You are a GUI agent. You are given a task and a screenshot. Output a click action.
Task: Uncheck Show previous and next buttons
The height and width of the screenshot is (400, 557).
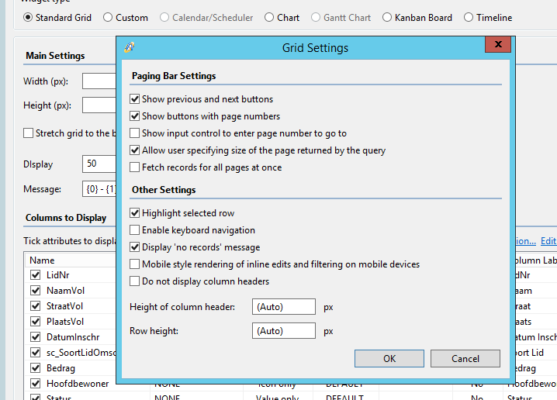[135, 99]
